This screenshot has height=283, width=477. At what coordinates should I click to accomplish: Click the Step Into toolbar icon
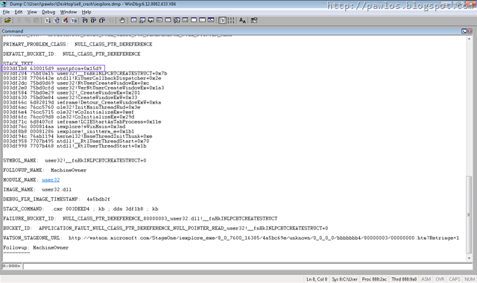(x=85, y=20)
